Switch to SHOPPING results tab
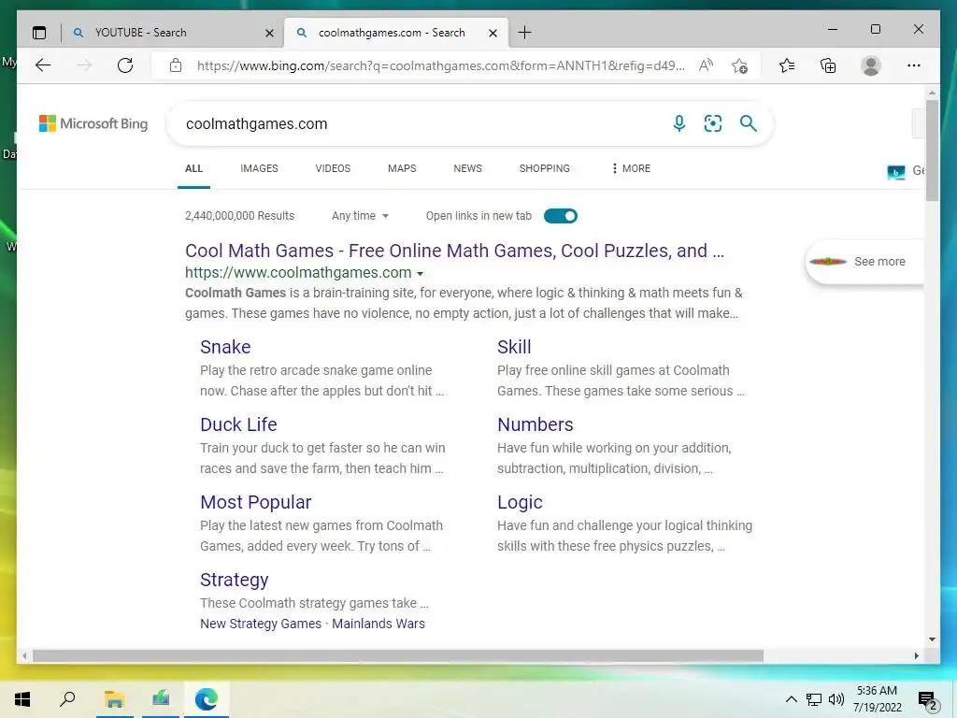 [545, 168]
